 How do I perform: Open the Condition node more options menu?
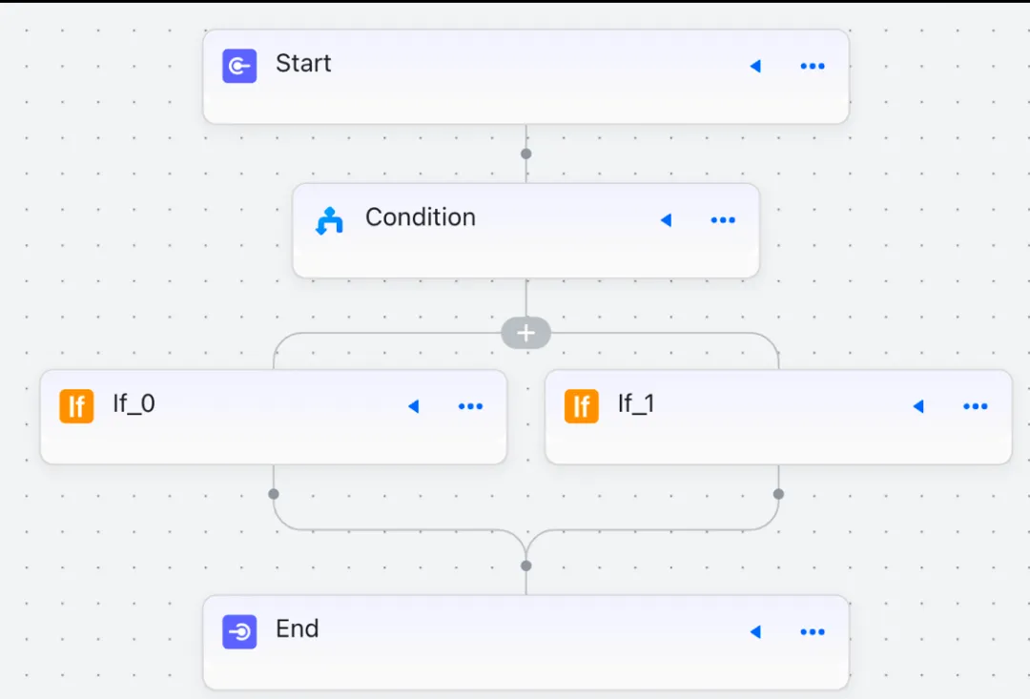click(723, 220)
